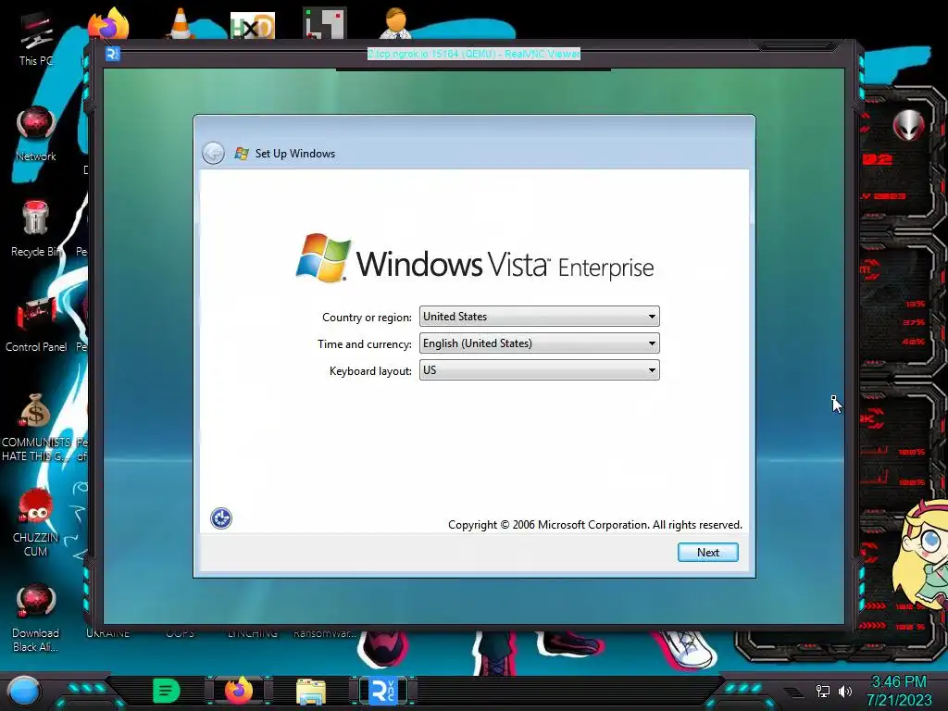Open the Country or region dropdown
948x711 pixels.
pos(540,317)
